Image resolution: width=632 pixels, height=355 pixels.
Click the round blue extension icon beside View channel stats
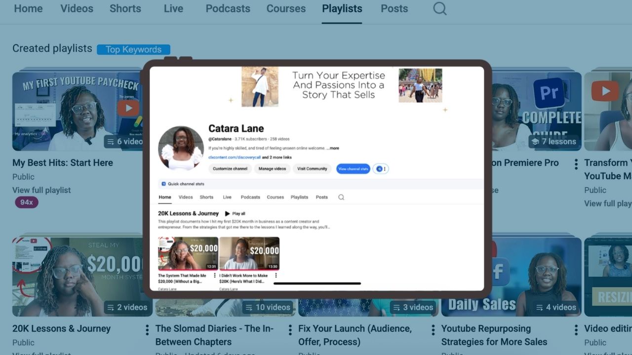(x=379, y=169)
